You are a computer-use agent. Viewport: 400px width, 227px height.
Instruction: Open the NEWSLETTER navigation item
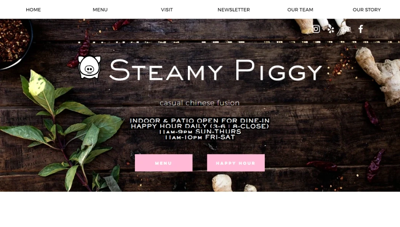(x=234, y=9)
